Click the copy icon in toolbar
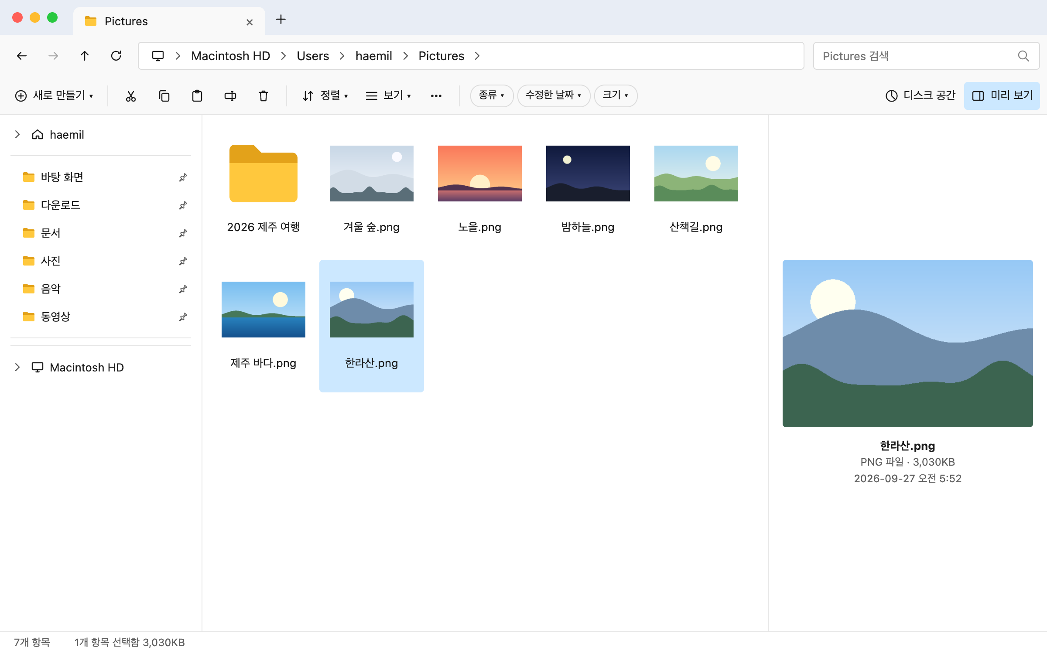Screen dimensions: 1047x654 click(x=164, y=95)
